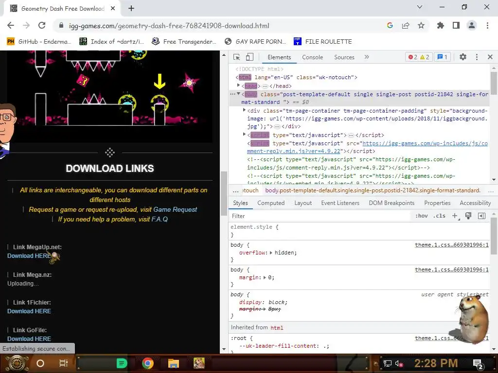This screenshot has width=498, height=373.
Task: Open Cortana circle on taskbar
Action: point(40,363)
